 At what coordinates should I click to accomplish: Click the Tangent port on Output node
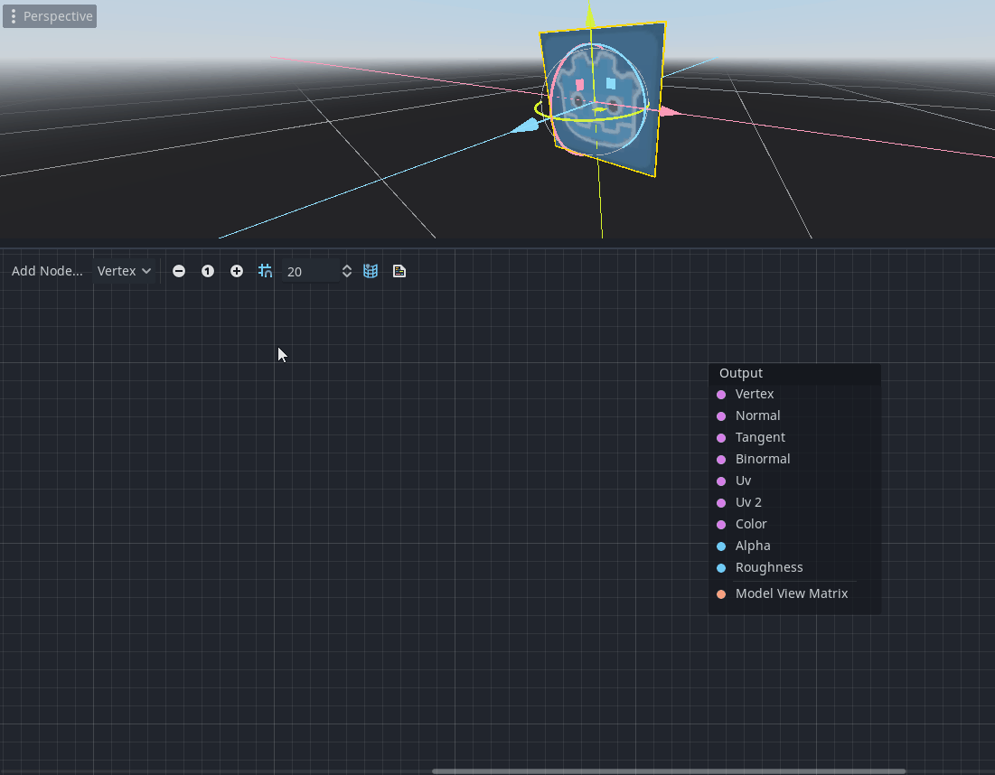(x=721, y=438)
